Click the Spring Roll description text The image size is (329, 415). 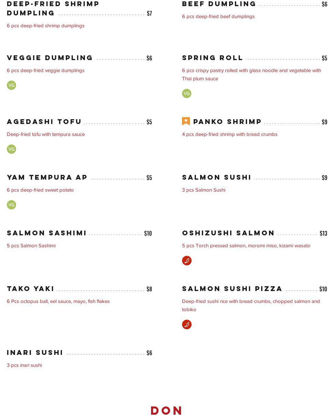(251, 74)
